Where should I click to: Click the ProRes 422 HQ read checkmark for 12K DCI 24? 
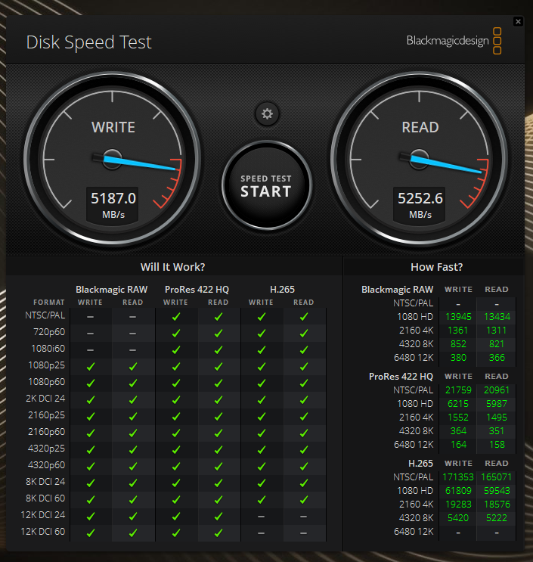218,517
